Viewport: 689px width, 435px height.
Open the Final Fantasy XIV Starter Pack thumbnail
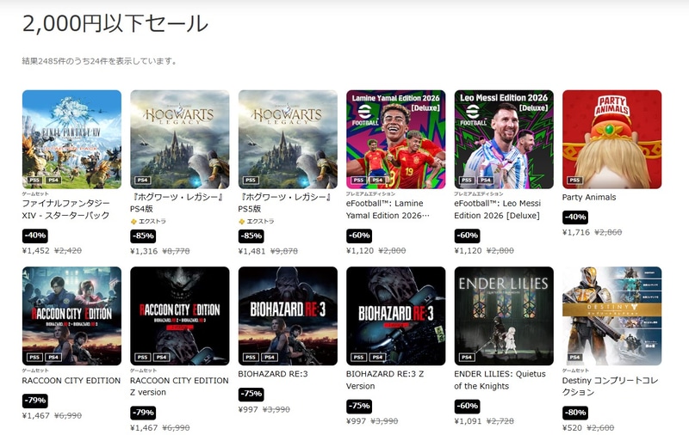click(x=71, y=139)
